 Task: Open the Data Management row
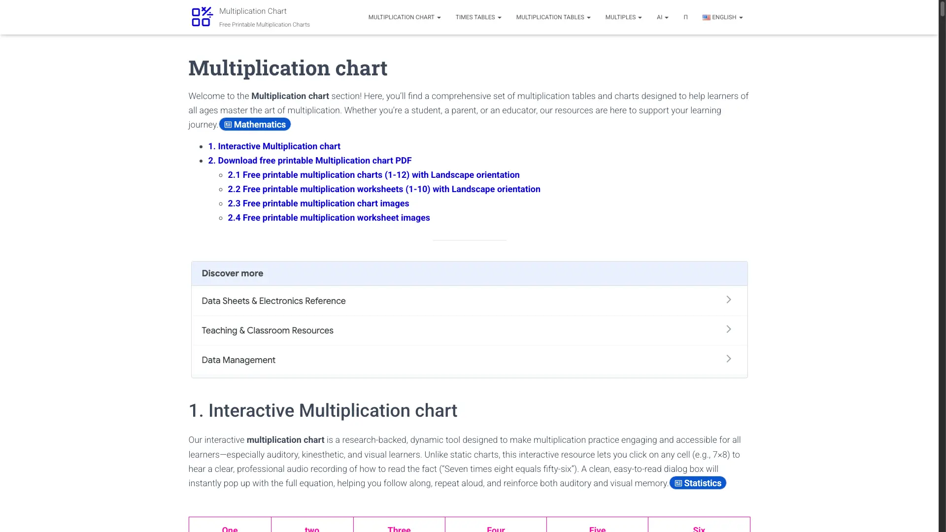(469, 360)
